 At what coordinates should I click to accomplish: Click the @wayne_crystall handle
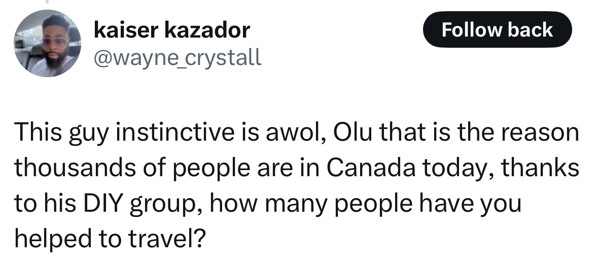click(178, 58)
